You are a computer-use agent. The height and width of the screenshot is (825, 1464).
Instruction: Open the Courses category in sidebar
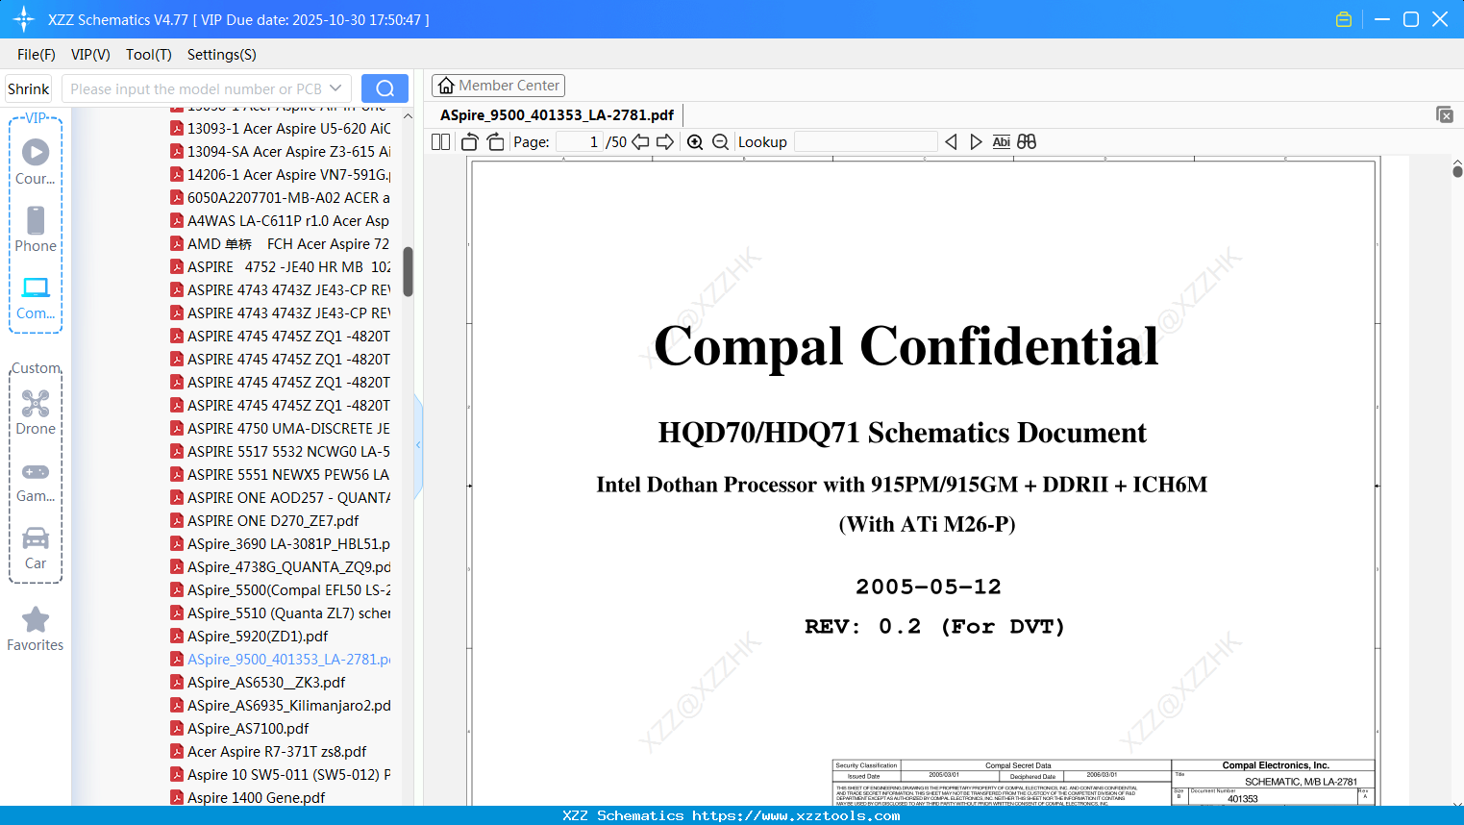tap(36, 162)
